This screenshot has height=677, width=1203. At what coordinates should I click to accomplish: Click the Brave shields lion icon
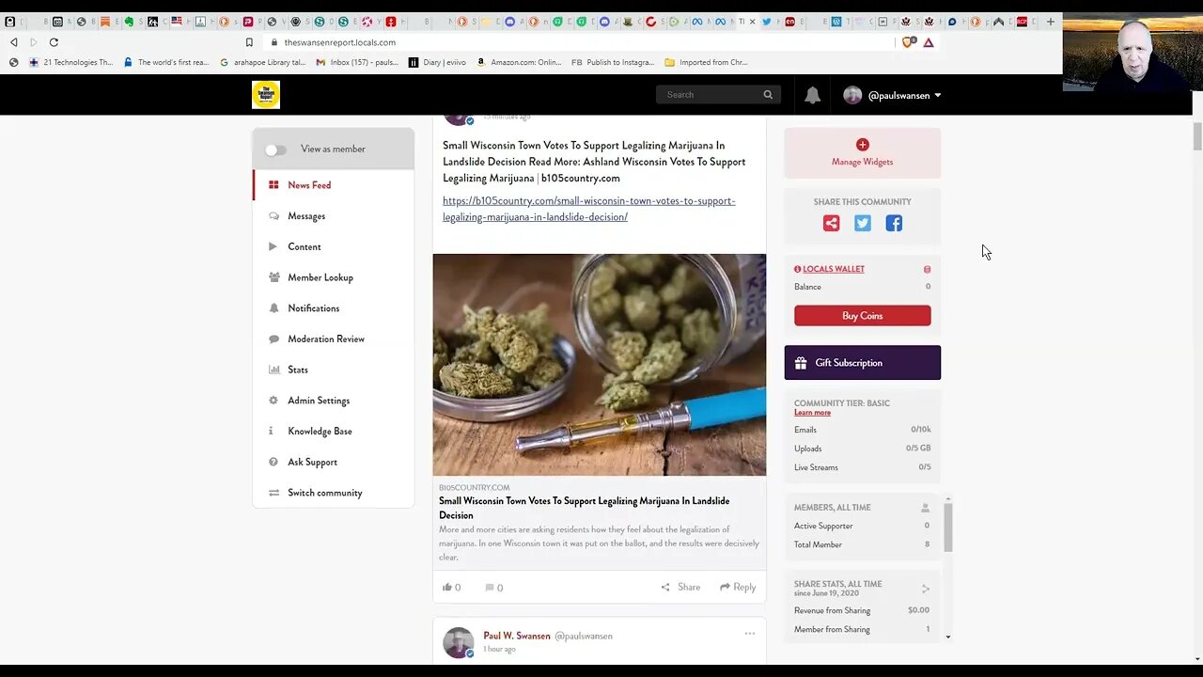908,42
